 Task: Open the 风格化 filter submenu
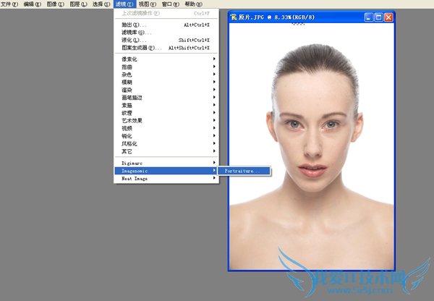[166, 143]
